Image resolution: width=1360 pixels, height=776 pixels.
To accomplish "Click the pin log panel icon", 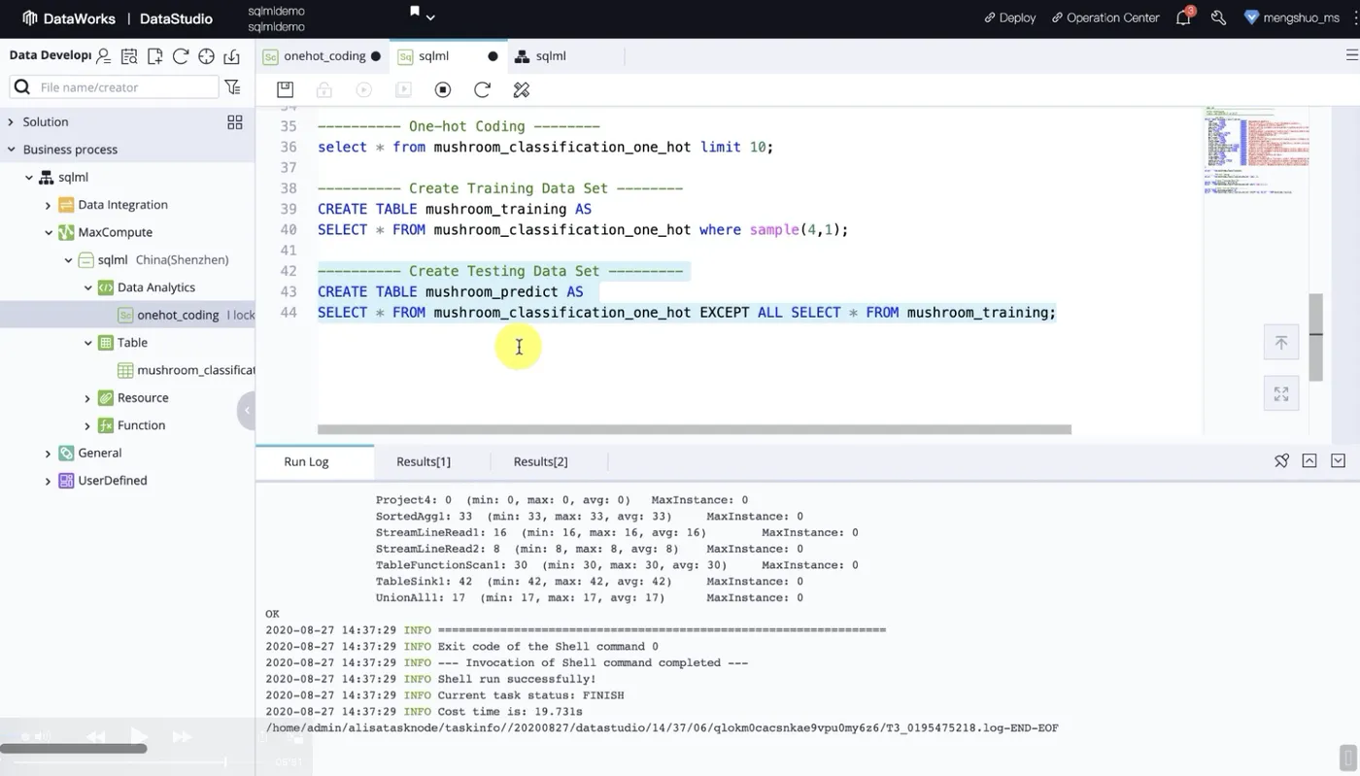I will tap(1281, 461).
